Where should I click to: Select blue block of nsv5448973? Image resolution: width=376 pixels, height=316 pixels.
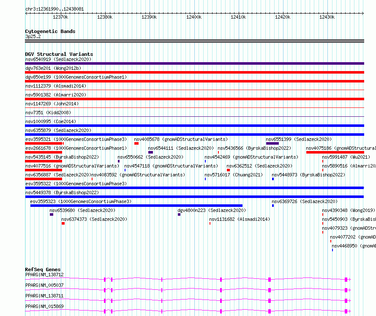[273, 179]
